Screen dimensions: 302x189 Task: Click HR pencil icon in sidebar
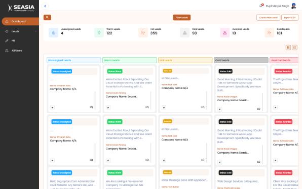pyautogui.click(x=7, y=41)
